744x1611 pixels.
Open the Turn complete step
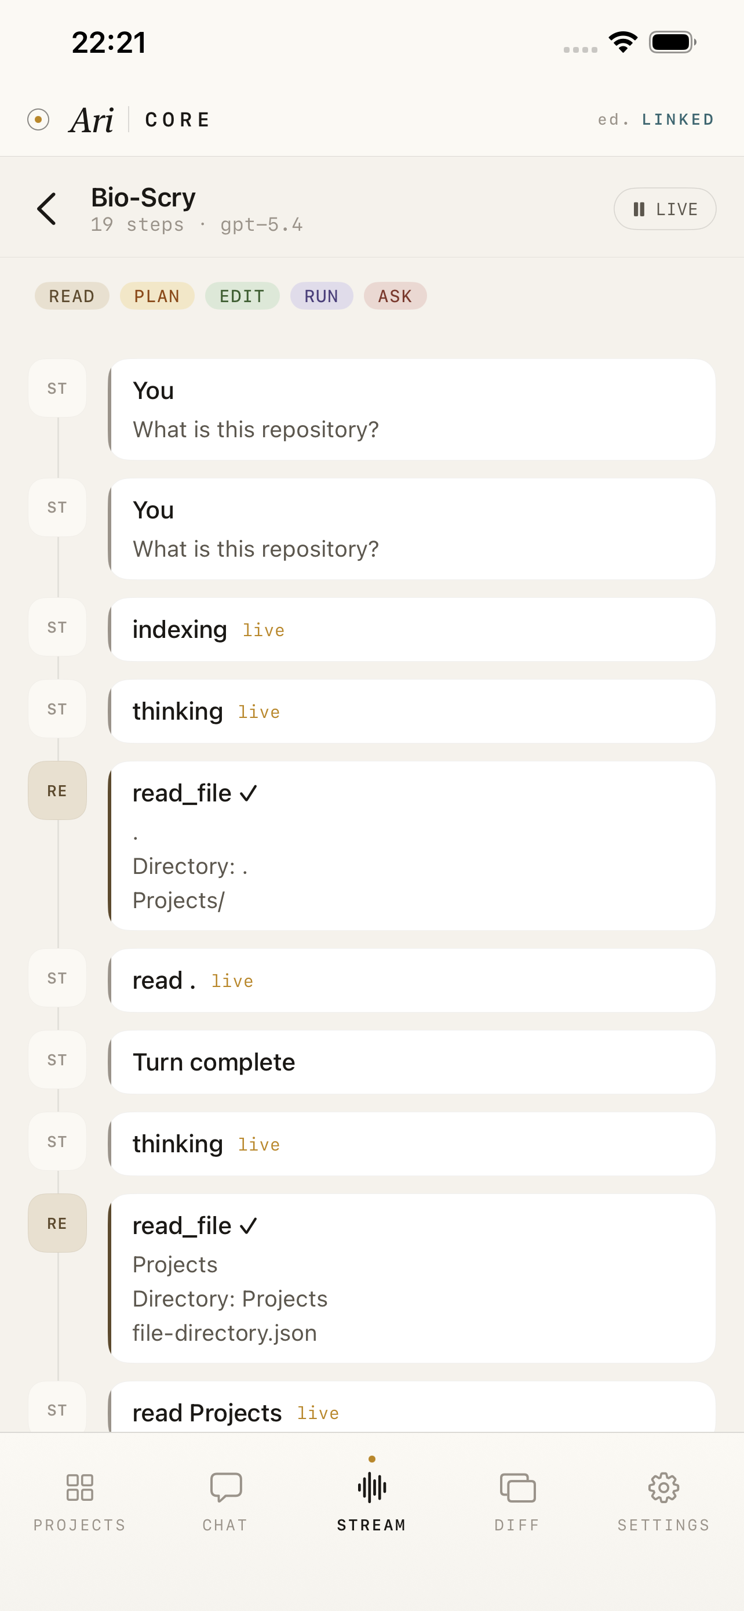tap(411, 1062)
